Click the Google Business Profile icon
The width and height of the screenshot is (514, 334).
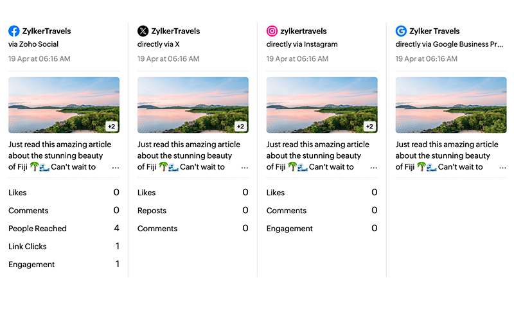(x=402, y=31)
